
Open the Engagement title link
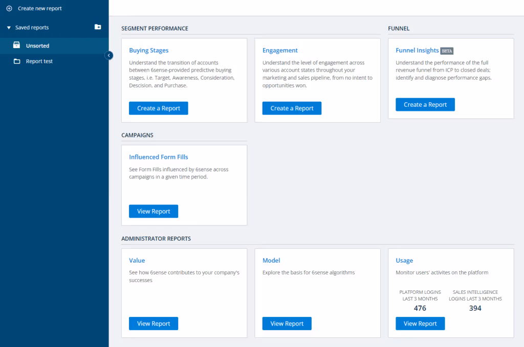(x=280, y=51)
